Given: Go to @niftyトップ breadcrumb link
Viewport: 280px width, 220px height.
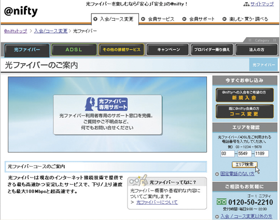Looking at the screenshot, I should pyautogui.click(x=16, y=31).
